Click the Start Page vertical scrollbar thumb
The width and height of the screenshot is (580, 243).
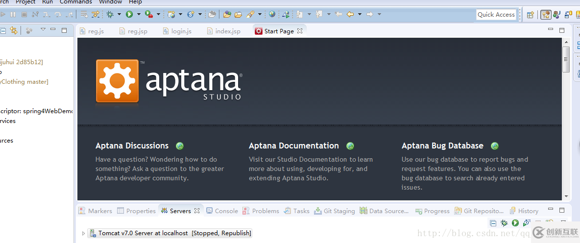click(566, 59)
